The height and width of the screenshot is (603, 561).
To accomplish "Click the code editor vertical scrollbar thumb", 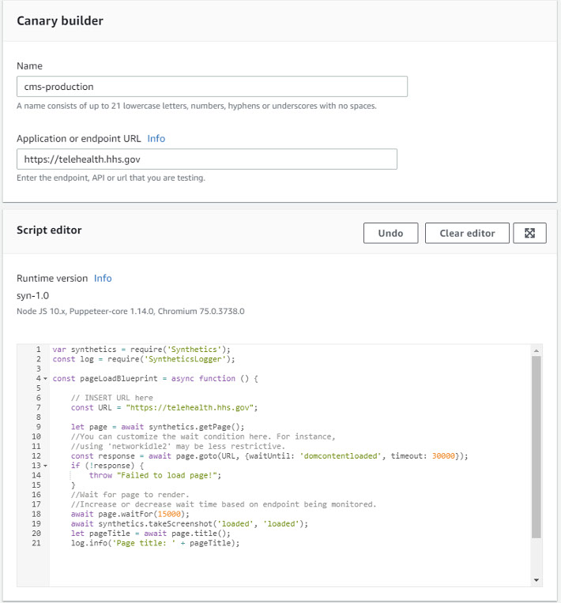I will coord(537,446).
